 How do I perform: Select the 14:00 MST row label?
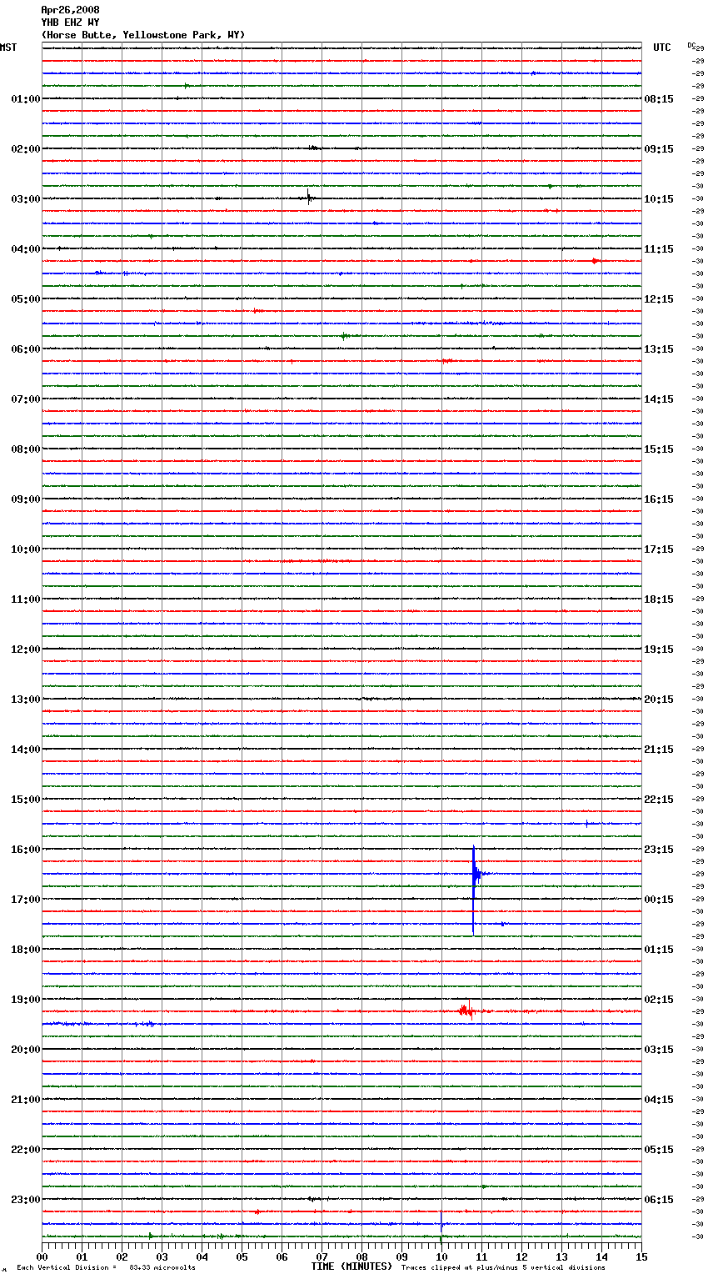(x=26, y=750)
